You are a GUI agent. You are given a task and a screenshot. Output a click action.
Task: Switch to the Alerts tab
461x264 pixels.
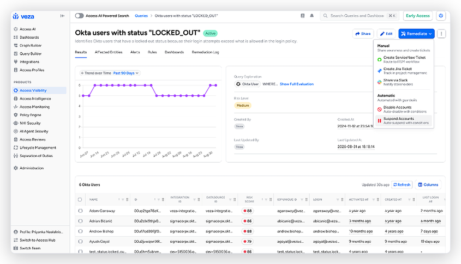[135, 52]
